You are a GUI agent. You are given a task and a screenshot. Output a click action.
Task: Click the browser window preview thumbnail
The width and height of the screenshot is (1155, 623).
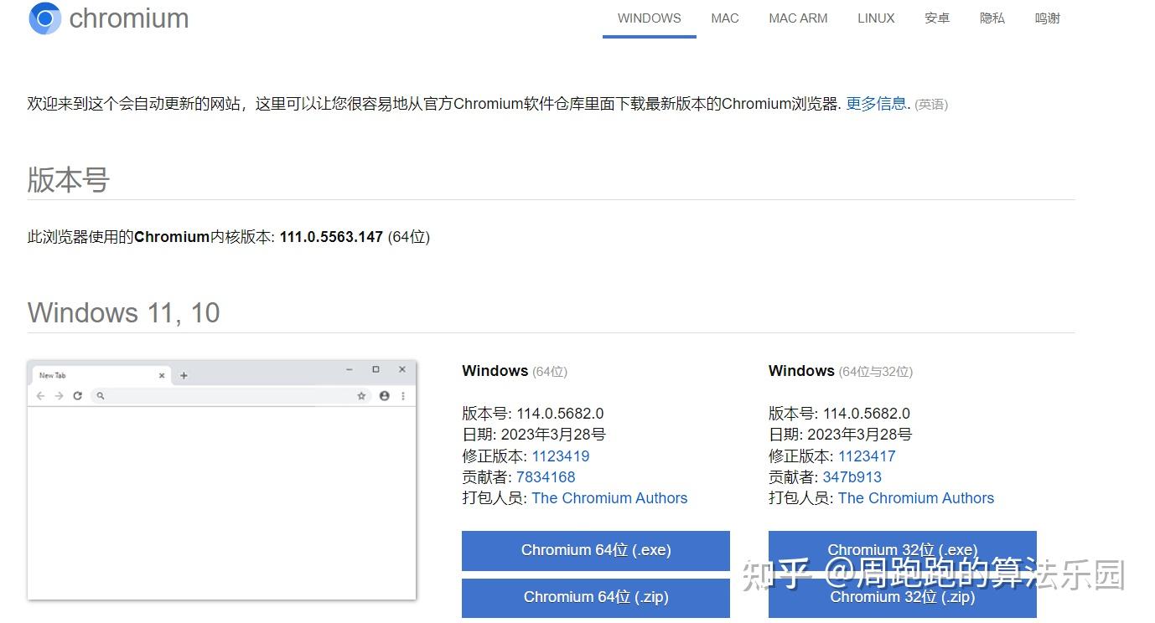coord(222,480)
